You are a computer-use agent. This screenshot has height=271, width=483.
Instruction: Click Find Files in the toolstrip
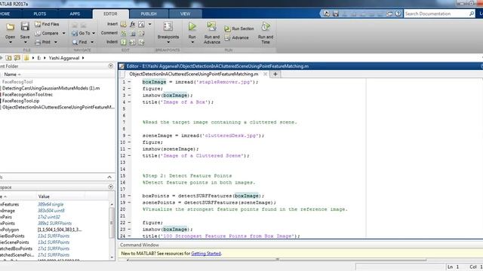(47, 24)
